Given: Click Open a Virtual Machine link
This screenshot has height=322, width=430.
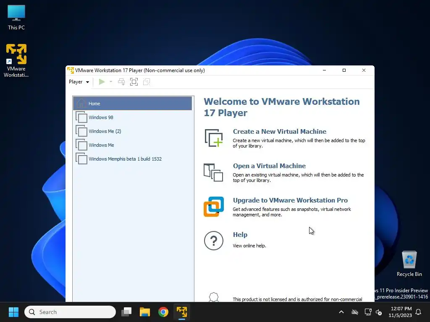Looking at the screenshot, I should tap(269, 166).
